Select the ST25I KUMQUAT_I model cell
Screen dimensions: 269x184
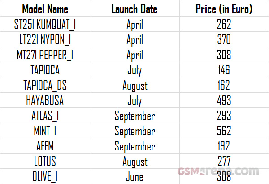pyautogui.click(x=45, y=25)
